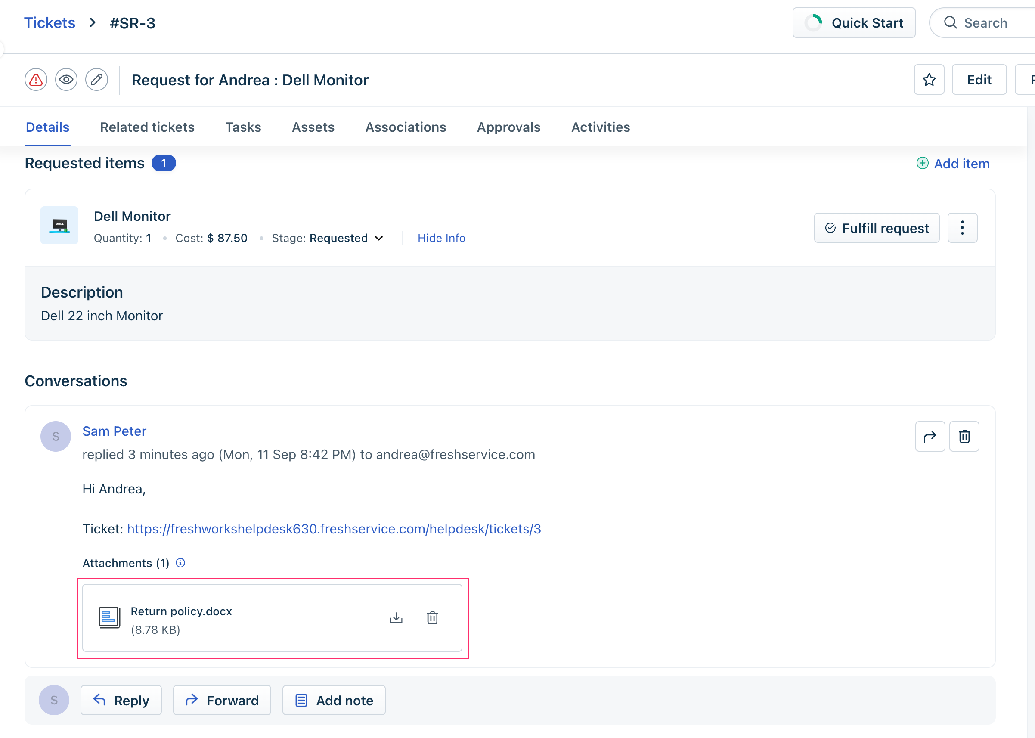Delete the Return policy.docx attachment

click(432, 618)
